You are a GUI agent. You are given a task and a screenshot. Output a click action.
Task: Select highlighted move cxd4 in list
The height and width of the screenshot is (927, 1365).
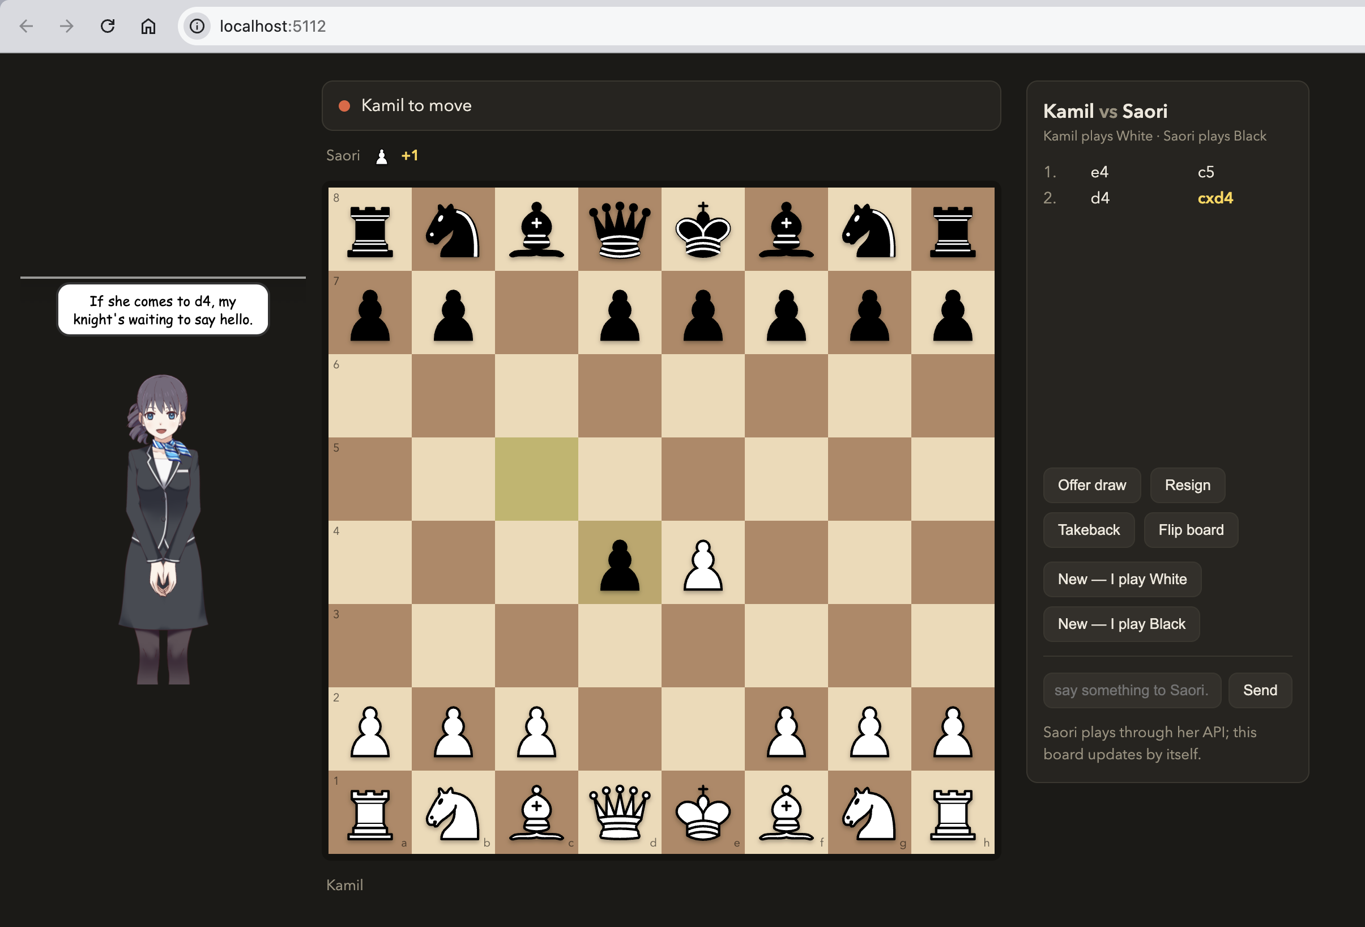[x=1215, y=198]
